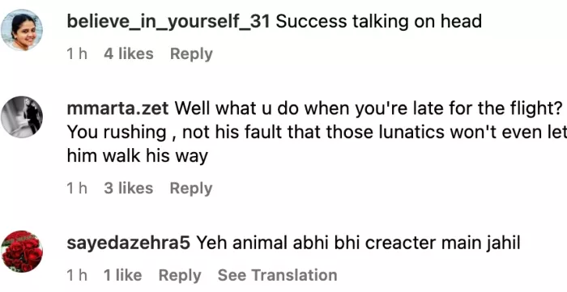View the 3 likes list
Image resolution: width=567 pixels, height=292 pixels.
[128, 188]
